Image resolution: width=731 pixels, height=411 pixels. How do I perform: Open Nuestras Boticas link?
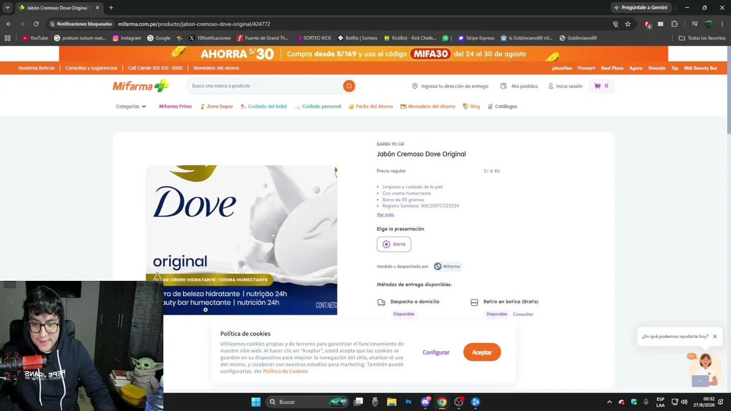point(37,68)
